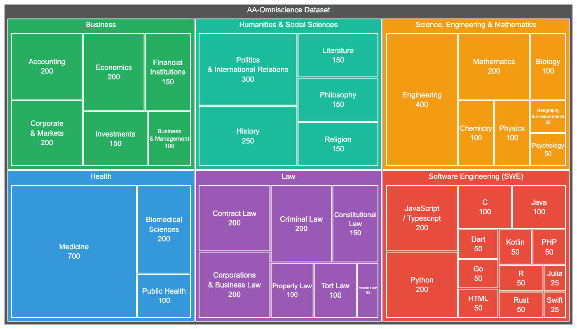Click the Swift tile
This screenshot has height=329, width=577.
(555, 305)
